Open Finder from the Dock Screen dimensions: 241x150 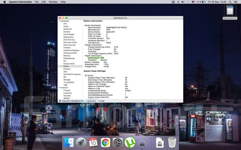[x=69, y=142]
